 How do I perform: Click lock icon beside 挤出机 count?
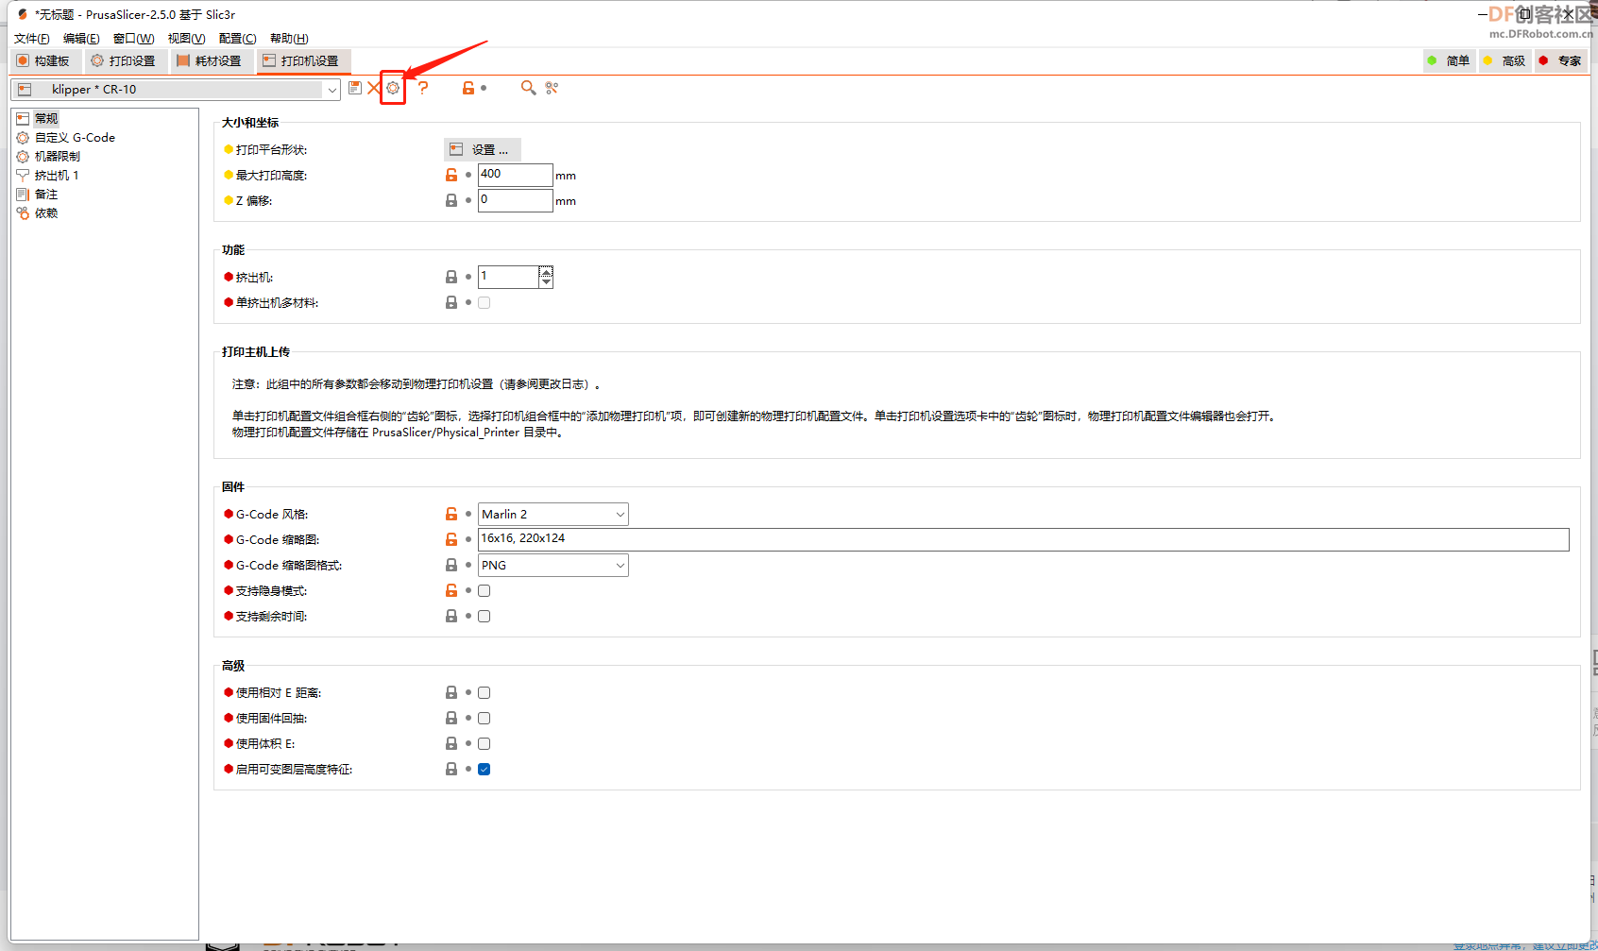(x=451, y=277)
